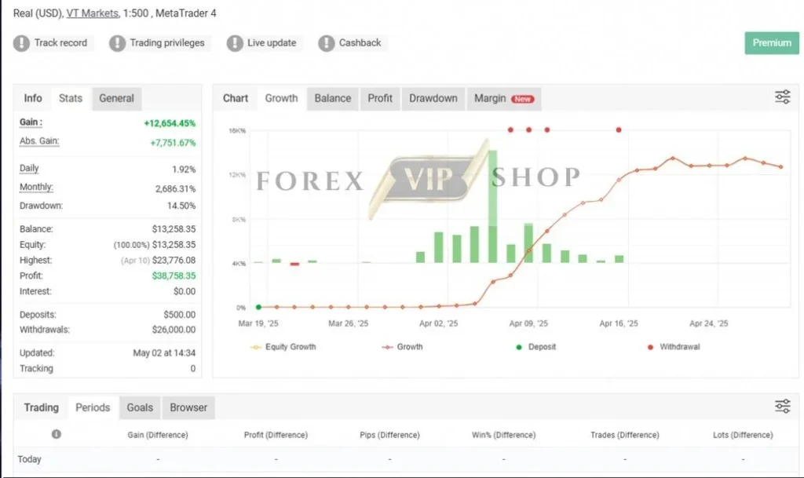804x478 pixels.
Task: Click the Cashback warning icon
Action: [x=326, y=43]
